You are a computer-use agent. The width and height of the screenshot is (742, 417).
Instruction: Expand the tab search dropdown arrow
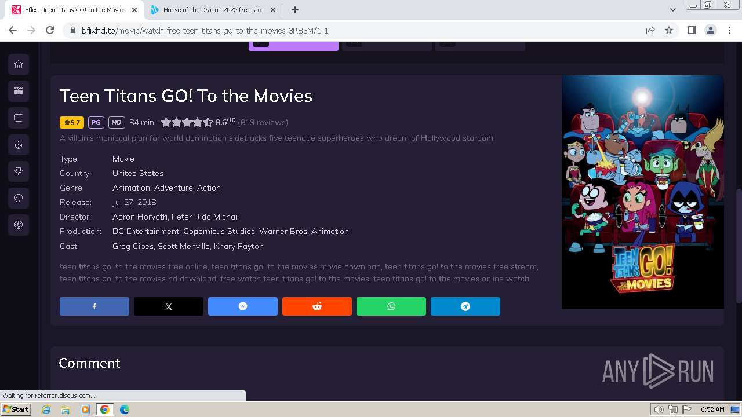point(672,10)
